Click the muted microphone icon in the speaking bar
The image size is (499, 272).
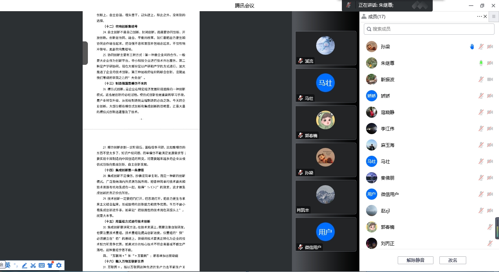click(349, 5)
